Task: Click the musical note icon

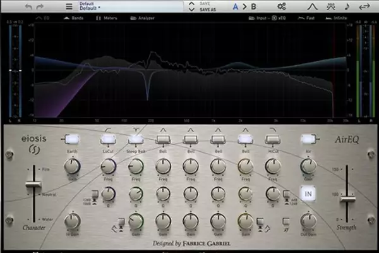Action: click(x=347, y=6)
